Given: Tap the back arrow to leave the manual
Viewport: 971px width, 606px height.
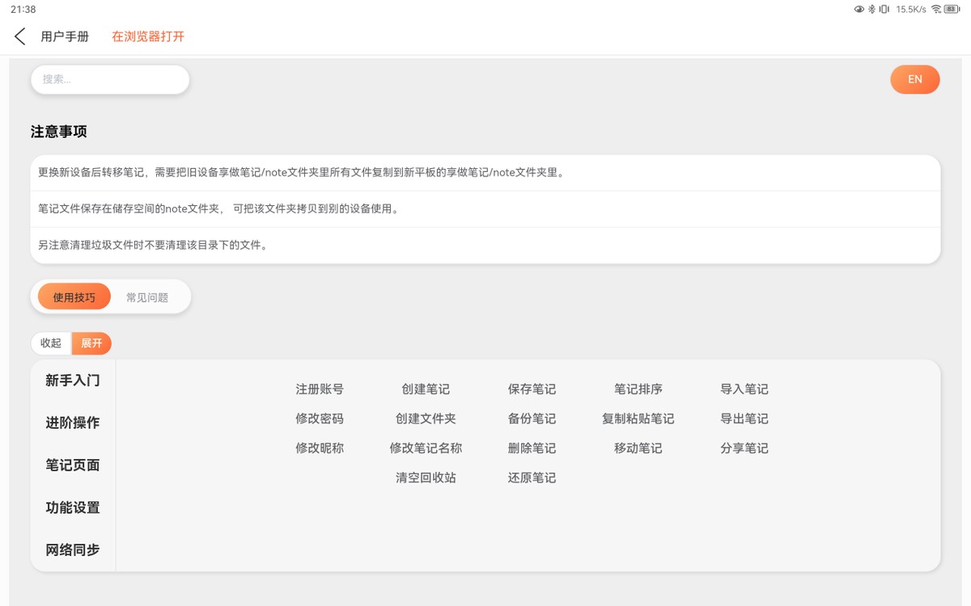Looking at the screenshot, I should tap(19, 36).
